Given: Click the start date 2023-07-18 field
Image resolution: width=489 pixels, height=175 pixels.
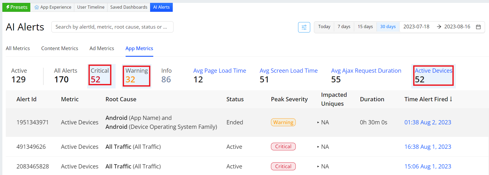Looking at the screenshot, I should point(416,27).
